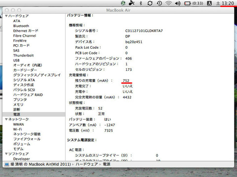Select モデム in the sidebar
The height and width of the screenshot is (177, 237).
(x=18, y=149)
